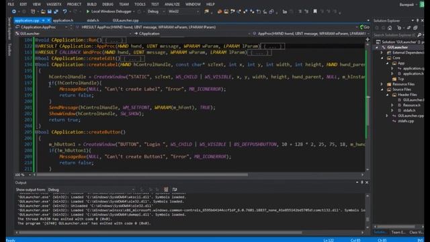The image size is (430, 242).
Task: Open Server Explorer side tab
Action: point(10,28)
